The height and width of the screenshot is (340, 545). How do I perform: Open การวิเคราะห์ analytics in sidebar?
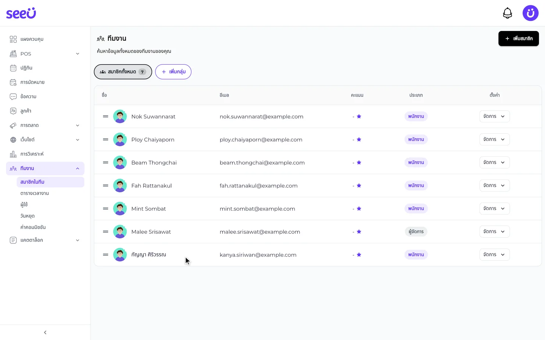(x=45, y=154)
